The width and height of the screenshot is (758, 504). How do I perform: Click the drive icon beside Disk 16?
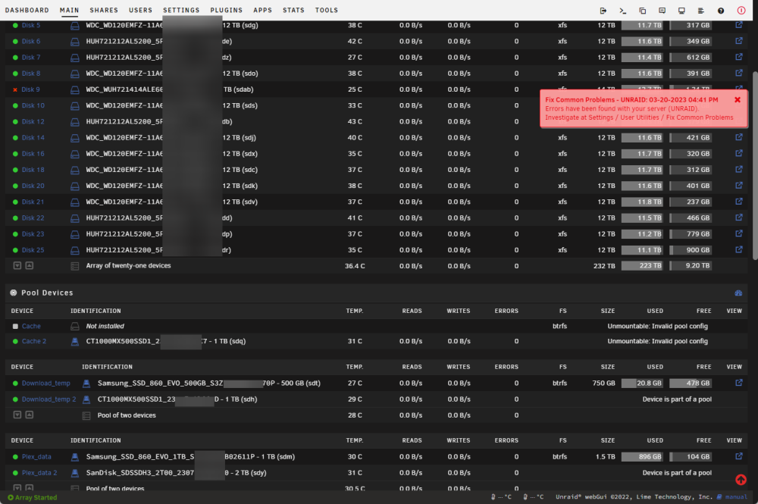(x=75, y=154)
